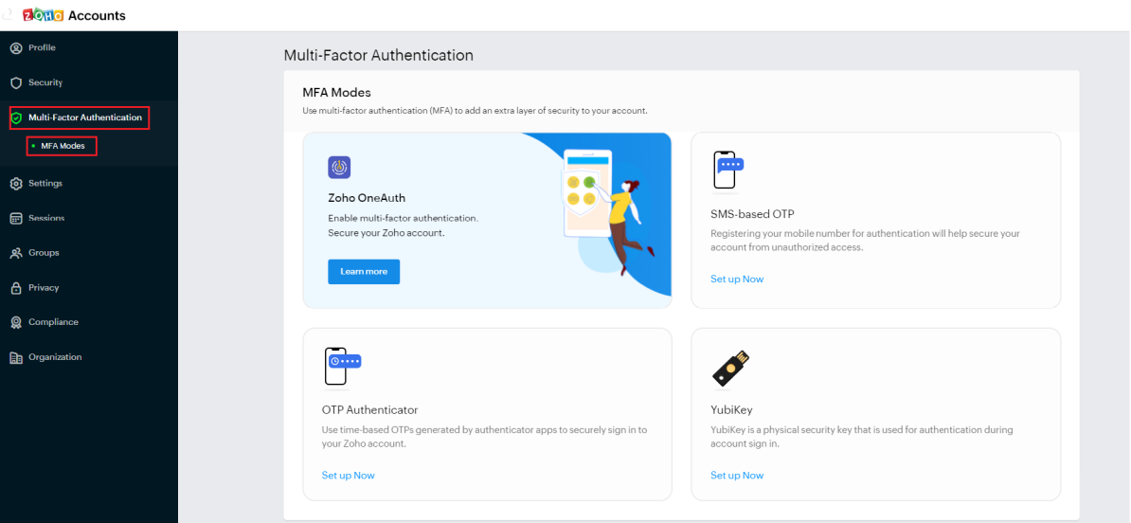
Task: Click the 'Secure your Zoho account.' text
Action: pos(386,233)
